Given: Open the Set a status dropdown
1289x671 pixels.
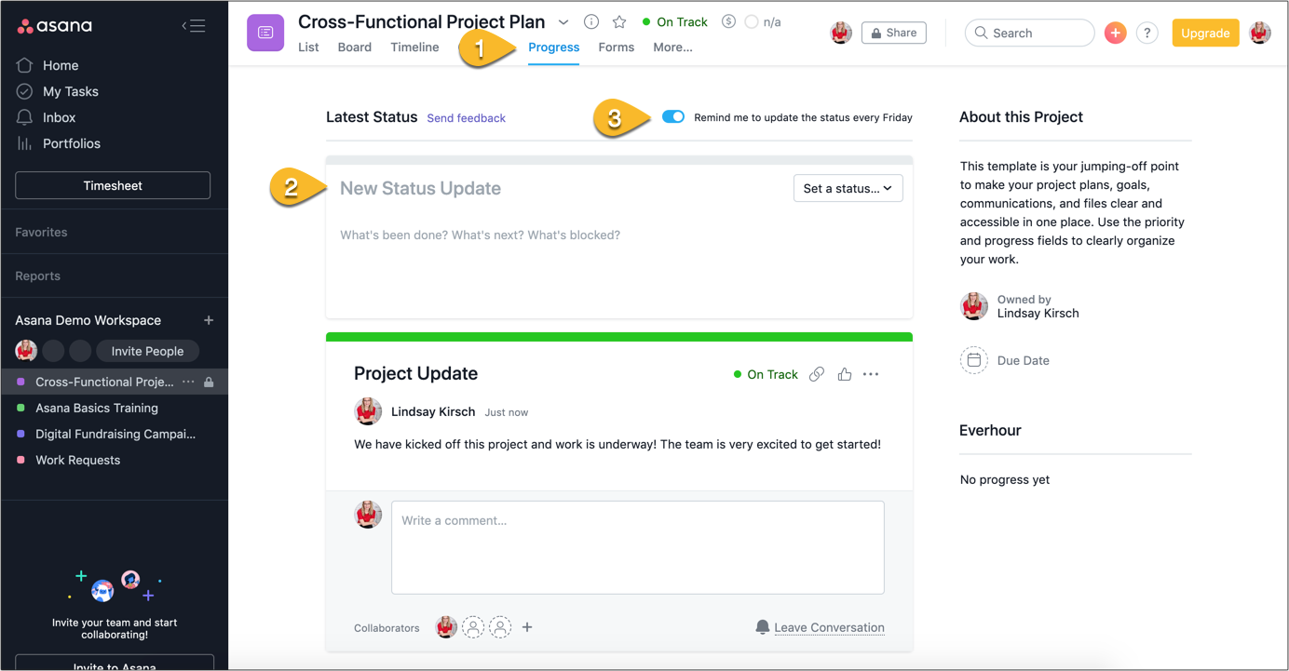Looking at the screenshot, I should (x=848, y=188).
